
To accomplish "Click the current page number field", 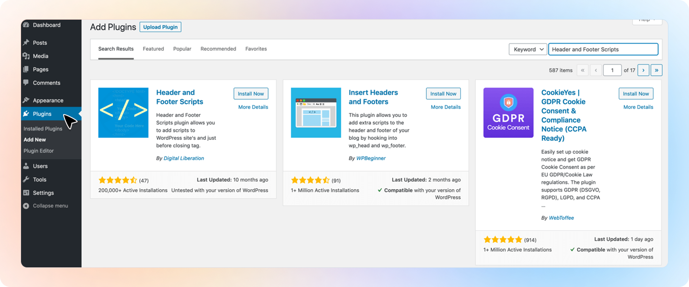I will (612, 70).
